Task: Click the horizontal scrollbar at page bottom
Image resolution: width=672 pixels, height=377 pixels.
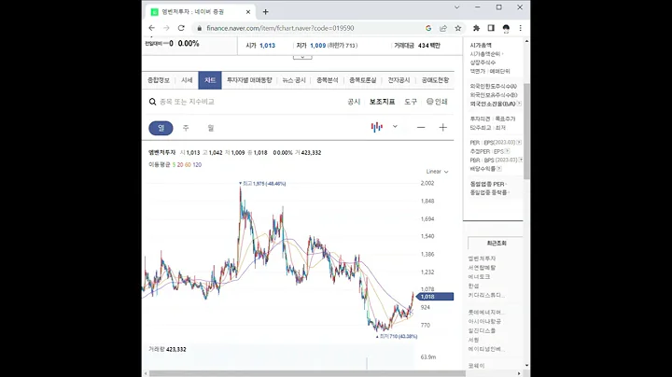Action: [x=307, y=373]
